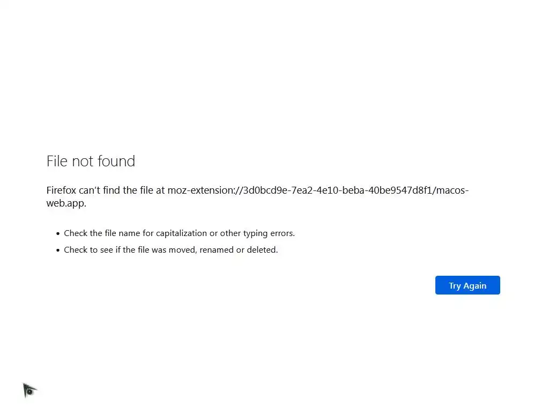
Task: Click the words typing errors
Action: click(269, 233)
